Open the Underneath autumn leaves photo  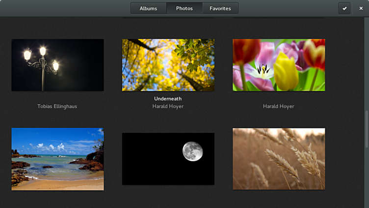click(168, 65)
